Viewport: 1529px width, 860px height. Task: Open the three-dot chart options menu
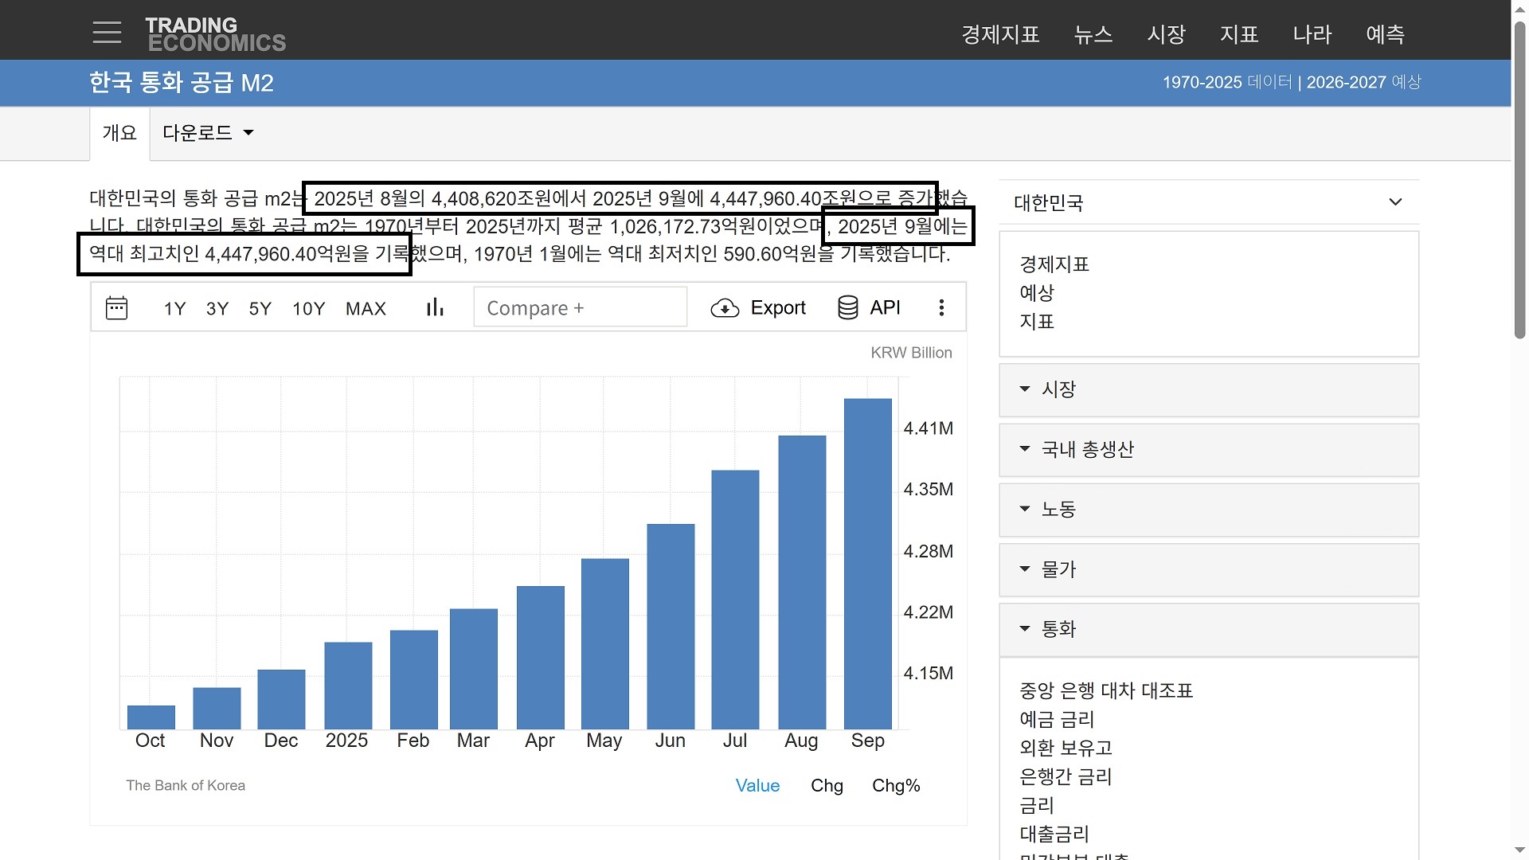(941, 307)
